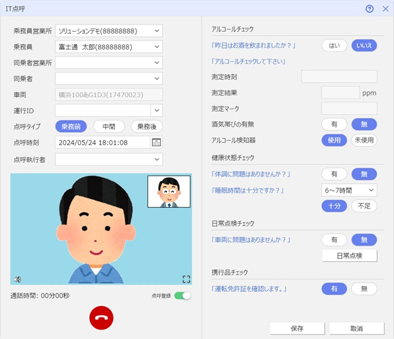
Task: Choose 無 for 車両 problem question
Action: (364, 240)
